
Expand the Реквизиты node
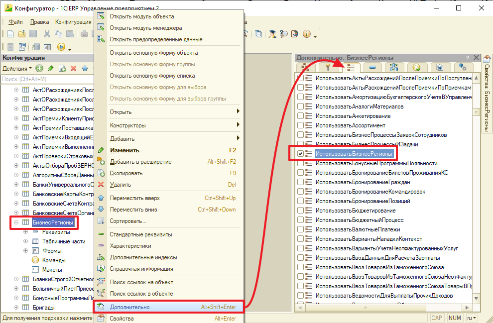click(26, 232)
